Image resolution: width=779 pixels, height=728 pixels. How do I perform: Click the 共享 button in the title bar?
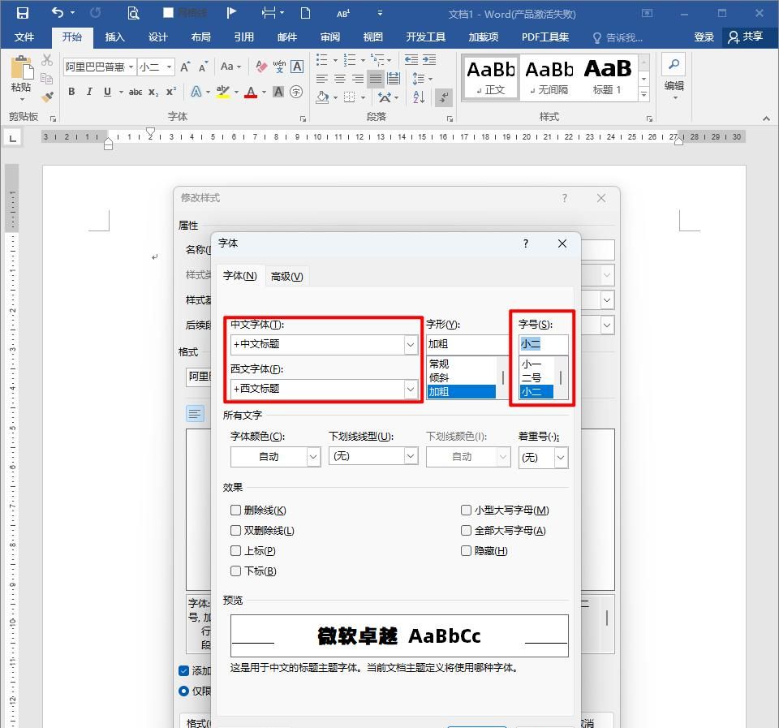(745, 37)
